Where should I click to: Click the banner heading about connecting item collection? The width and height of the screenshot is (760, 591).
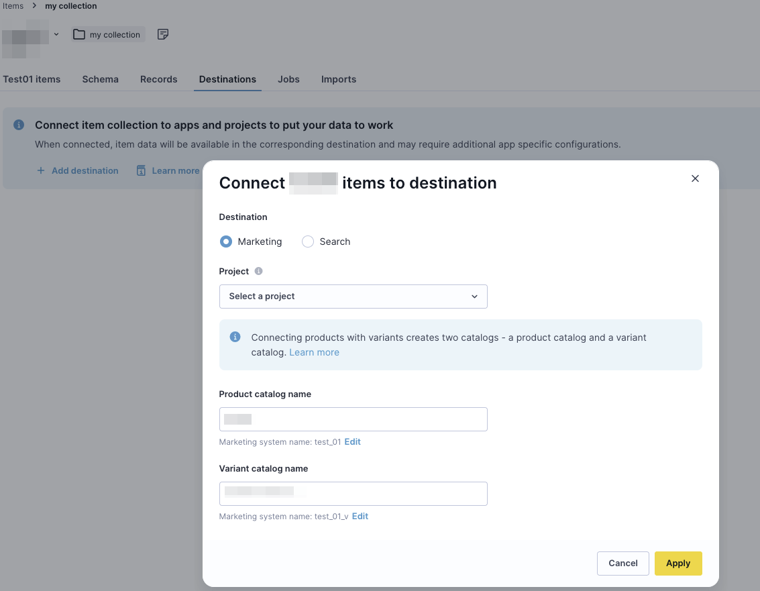pyautogui.click(x=214, y=125)
